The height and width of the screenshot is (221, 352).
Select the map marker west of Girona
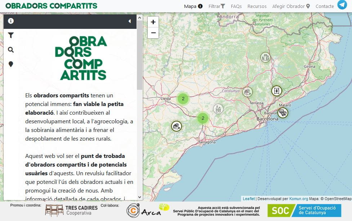click(266, 57)
